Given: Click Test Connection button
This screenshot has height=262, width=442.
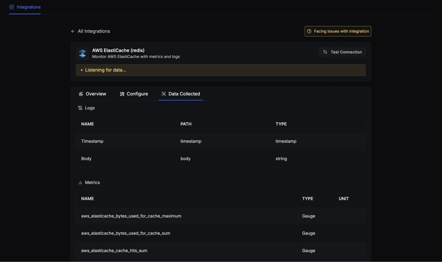Looking at the screenshot, I should click(x=342, y=52).
